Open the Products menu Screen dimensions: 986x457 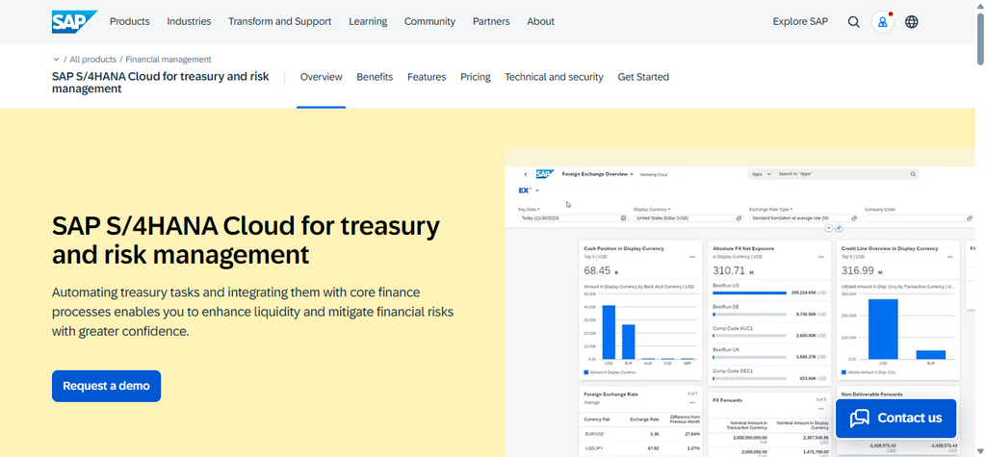(130, 21)
